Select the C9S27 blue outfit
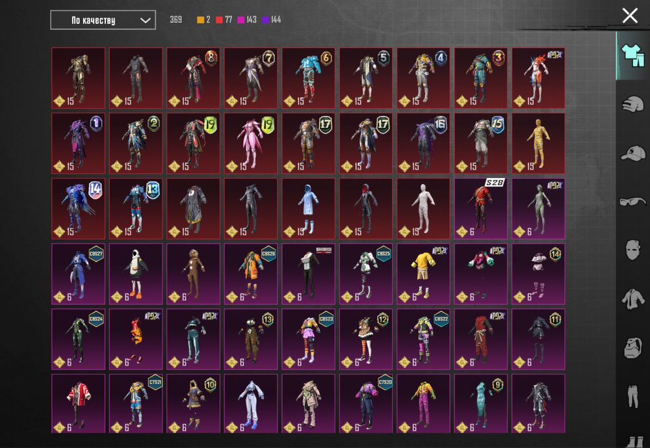650x448 pixels. 79,274
